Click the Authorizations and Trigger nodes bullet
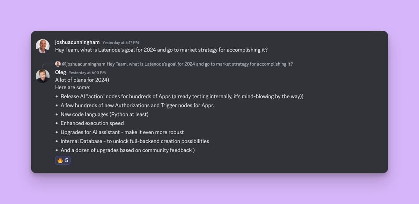 pyautogui.click(x=137, y=105)
